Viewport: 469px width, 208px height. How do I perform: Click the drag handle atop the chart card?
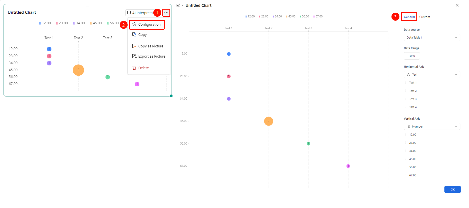pyautogui.click(x=88, y=6)
